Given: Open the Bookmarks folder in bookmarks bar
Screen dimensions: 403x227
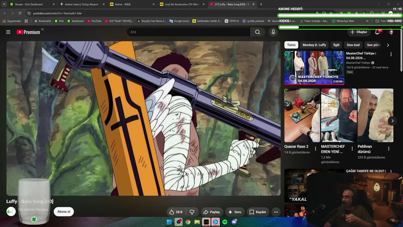Looking at the screenshot, I should (x=43, y=21).
